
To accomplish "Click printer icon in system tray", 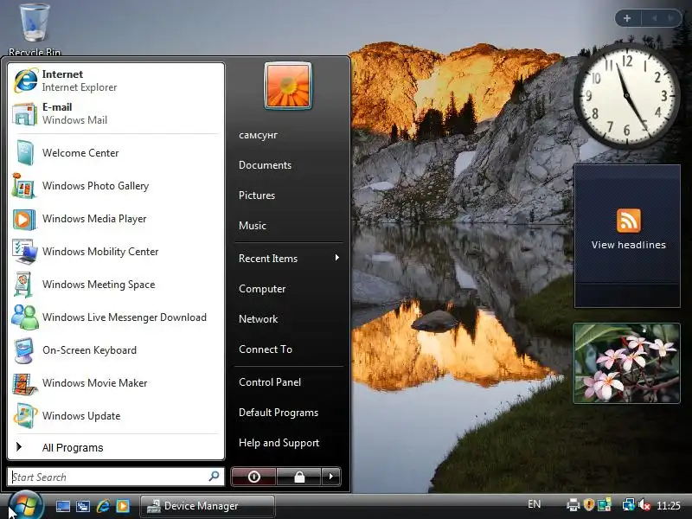I will (x=573, y=504).
